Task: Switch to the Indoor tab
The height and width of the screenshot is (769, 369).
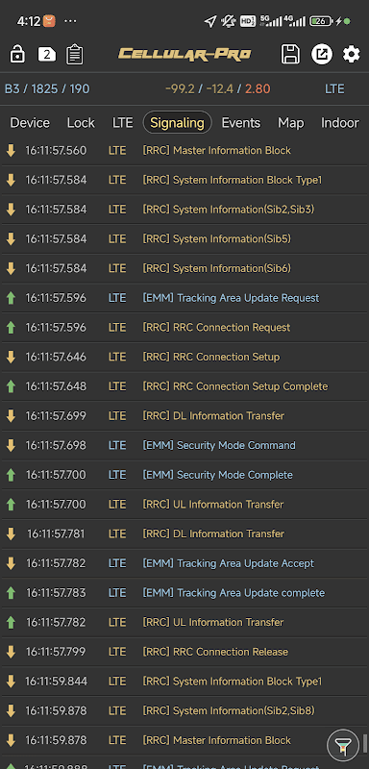Action: pos(340,123)
